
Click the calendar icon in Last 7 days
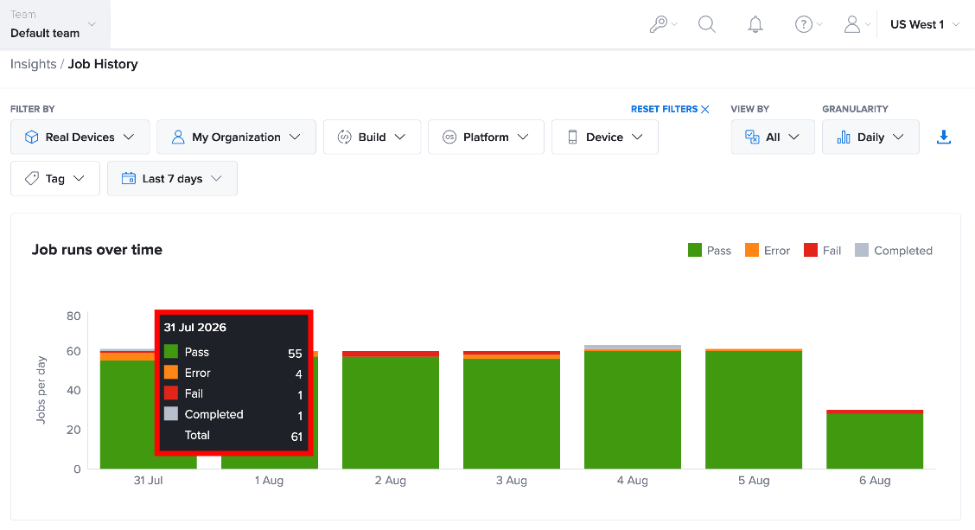pyautogui.click(x=128, y=178)
